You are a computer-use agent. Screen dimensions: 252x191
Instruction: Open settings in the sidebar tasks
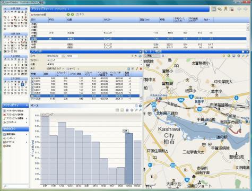pyautogui.click(x=7, y=146)
